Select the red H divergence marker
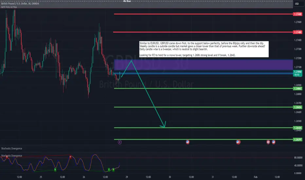 (x=70, y=157)
